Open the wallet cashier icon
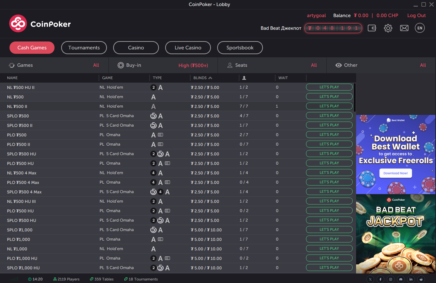Viewport: 436px width, 283px height. coord(372,28)
